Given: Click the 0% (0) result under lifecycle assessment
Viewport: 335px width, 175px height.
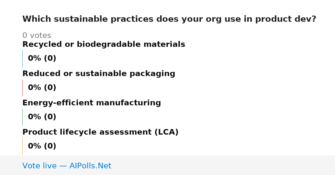Looking at the screenshot, I should [x=42, y=146].
